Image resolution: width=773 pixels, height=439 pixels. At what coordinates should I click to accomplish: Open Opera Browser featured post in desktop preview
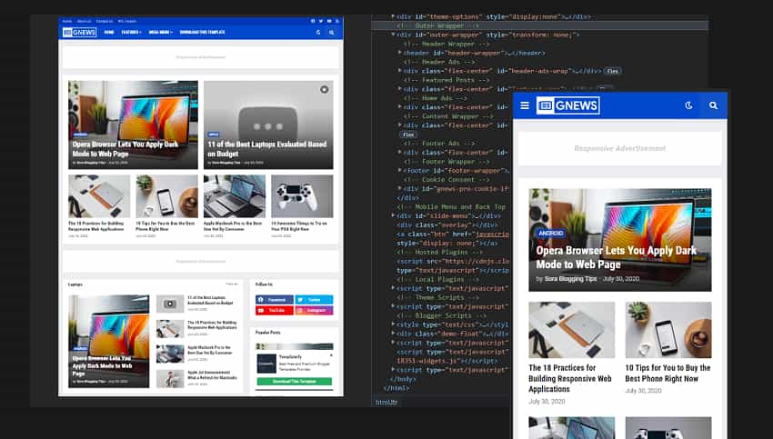tap(133, 125)
